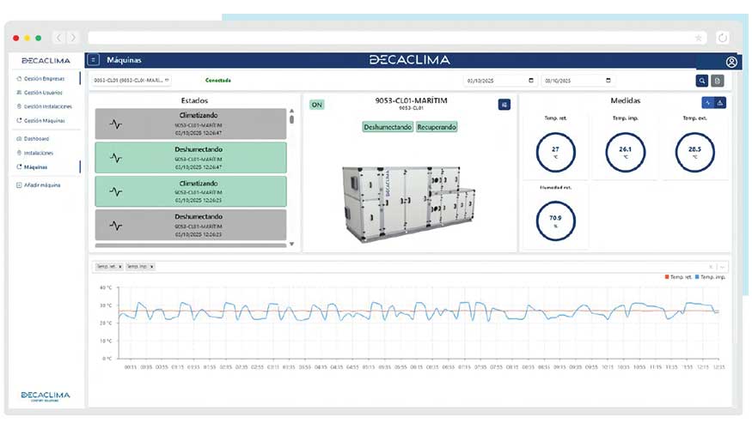
Task: Click the Medidas panel heading
Action: tap(626, 100)
